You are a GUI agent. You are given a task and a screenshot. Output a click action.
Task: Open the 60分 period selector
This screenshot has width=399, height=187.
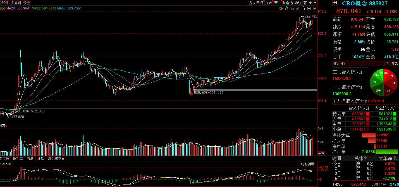point(5,3)
